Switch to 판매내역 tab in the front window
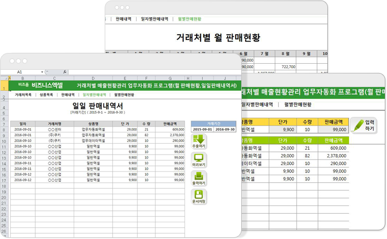This screenshot has width=387, height=239. [x=68, y=95]
